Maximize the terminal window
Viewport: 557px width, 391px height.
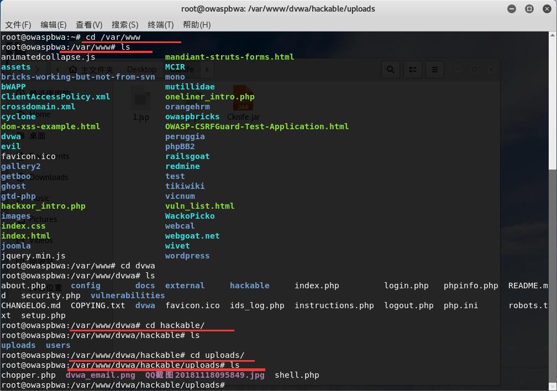click(x=529, y=9)
